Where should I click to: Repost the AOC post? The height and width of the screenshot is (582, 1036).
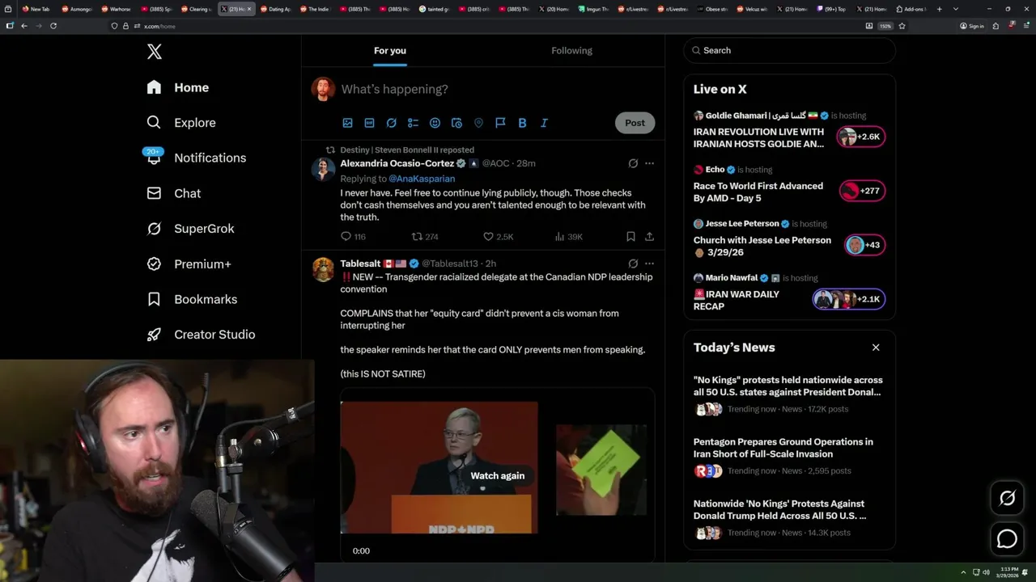[x=425, y=237]
